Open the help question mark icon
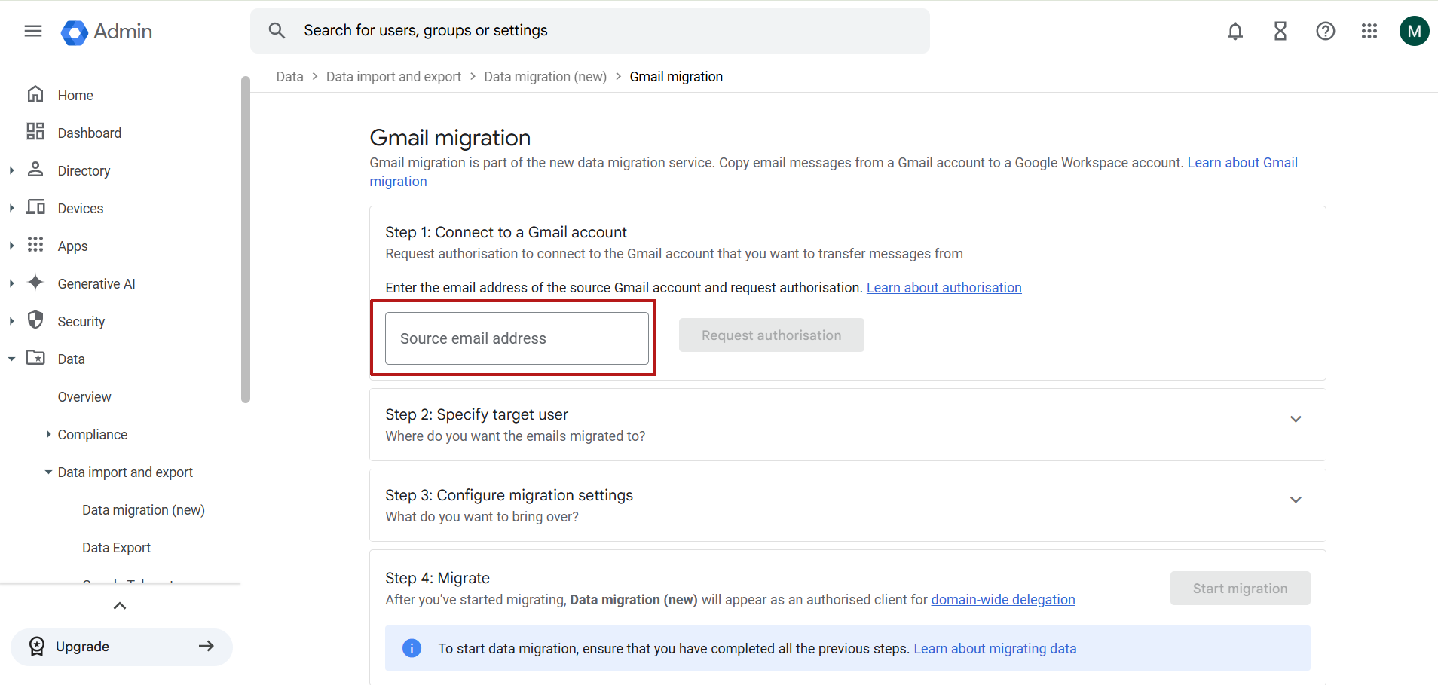Viewport: 1438px width, 685px height. pyautogui.click(x=1325, y=31)
